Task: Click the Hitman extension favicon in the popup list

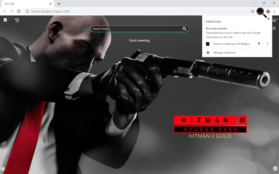Action: point(208,44)
